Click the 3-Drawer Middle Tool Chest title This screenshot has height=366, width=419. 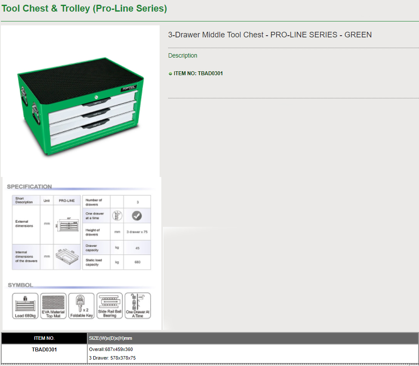point(270,35)
